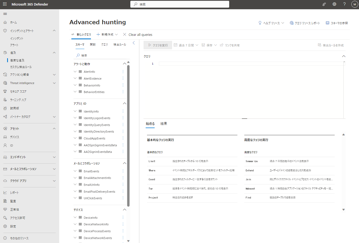Toggle the hamburger navigation menu
This screenshot has height=243, width=359.
pos(5,14)
